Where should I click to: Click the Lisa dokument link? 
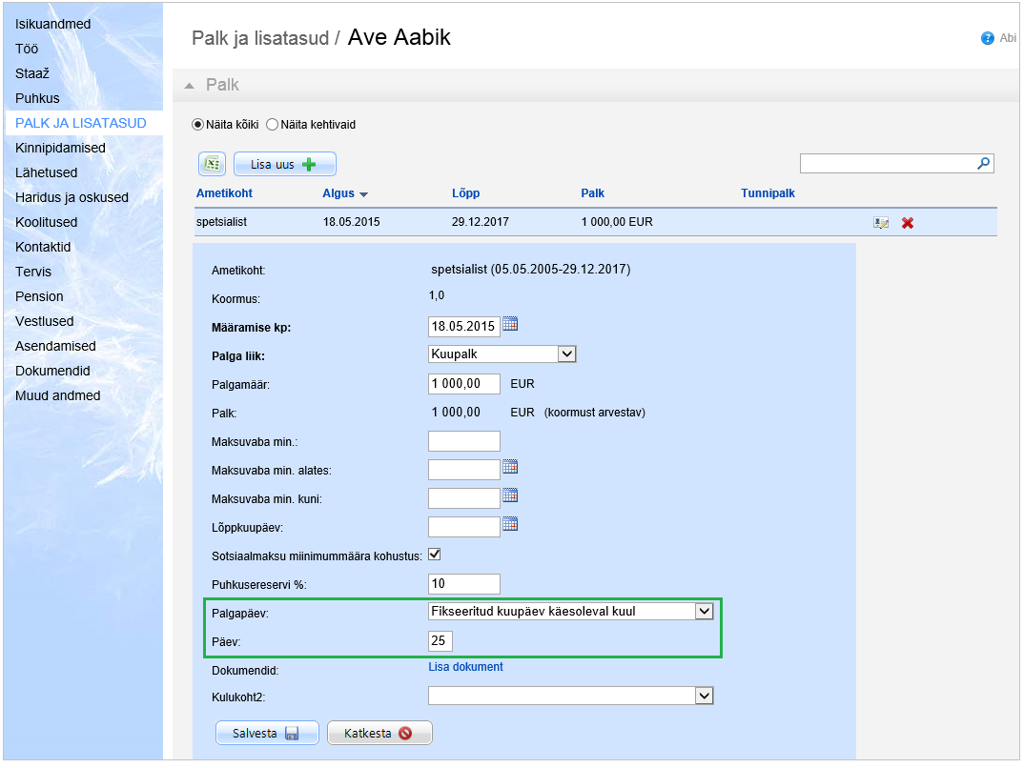(465, 667)
